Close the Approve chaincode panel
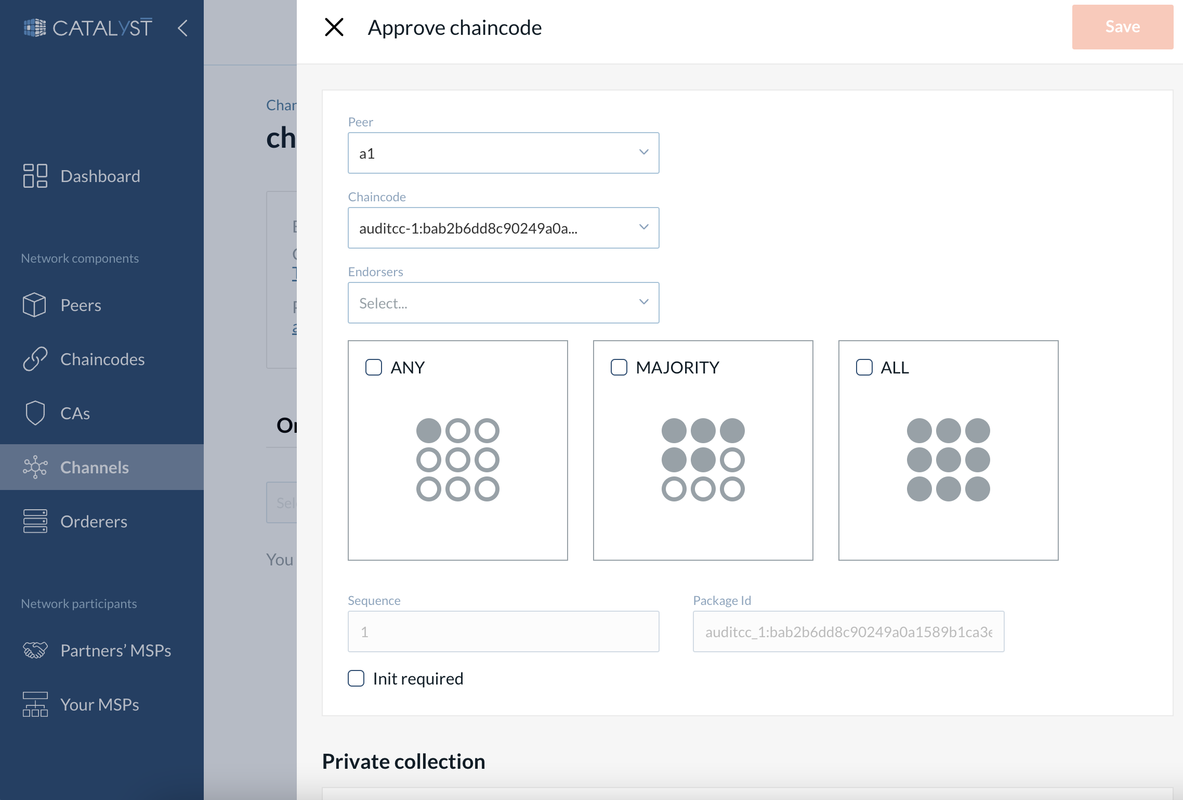 (334, 27)
